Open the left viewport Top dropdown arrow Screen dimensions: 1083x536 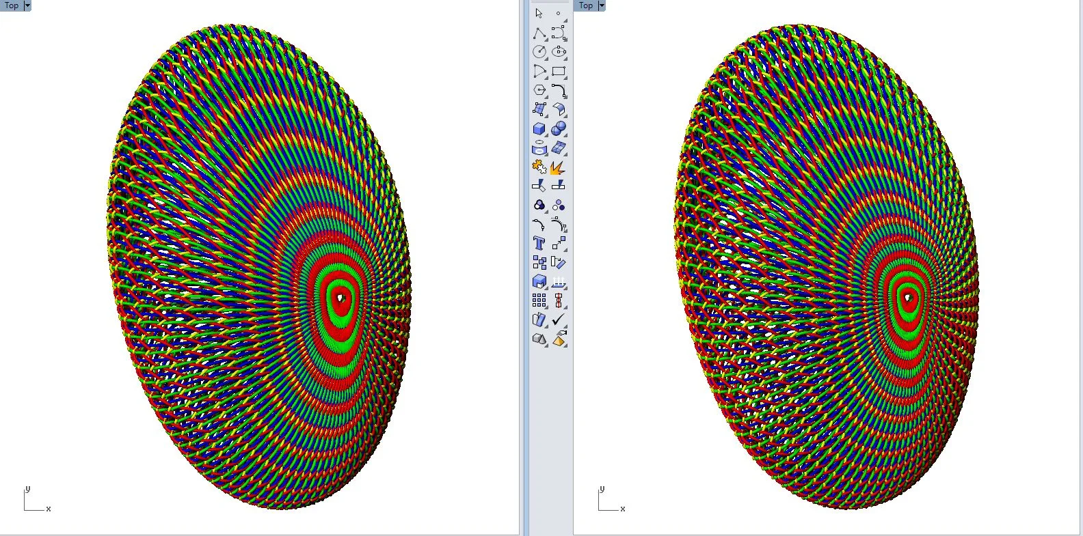[27, 5]
